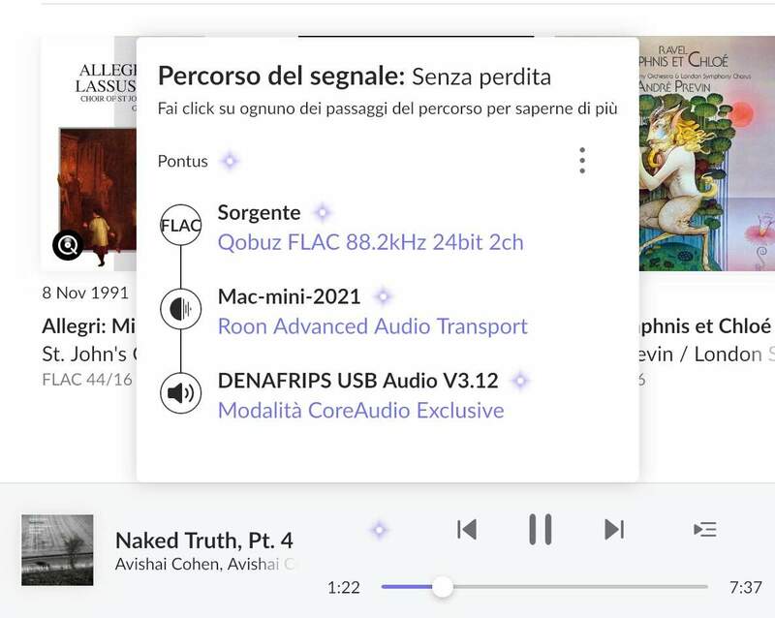Click the DENAFRIPS speaker output icon

(180, 393)
